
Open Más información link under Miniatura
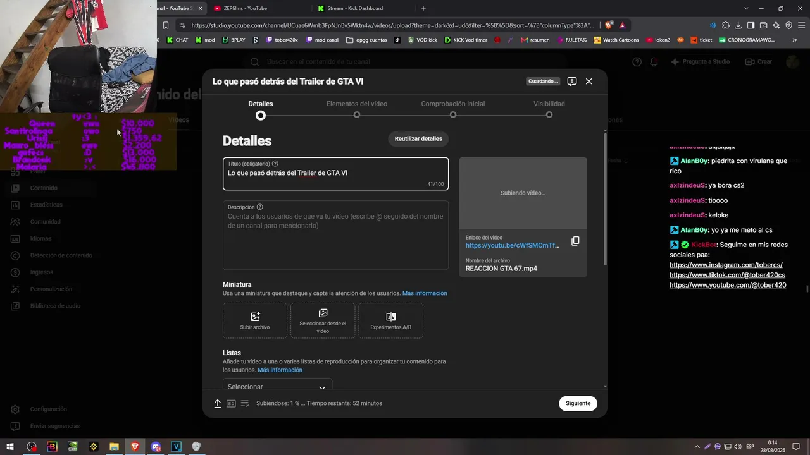(425, 293)
